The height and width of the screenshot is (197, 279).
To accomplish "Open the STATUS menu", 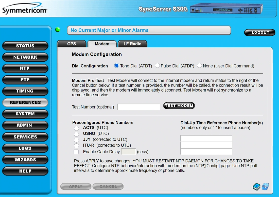I will point(25,46).
